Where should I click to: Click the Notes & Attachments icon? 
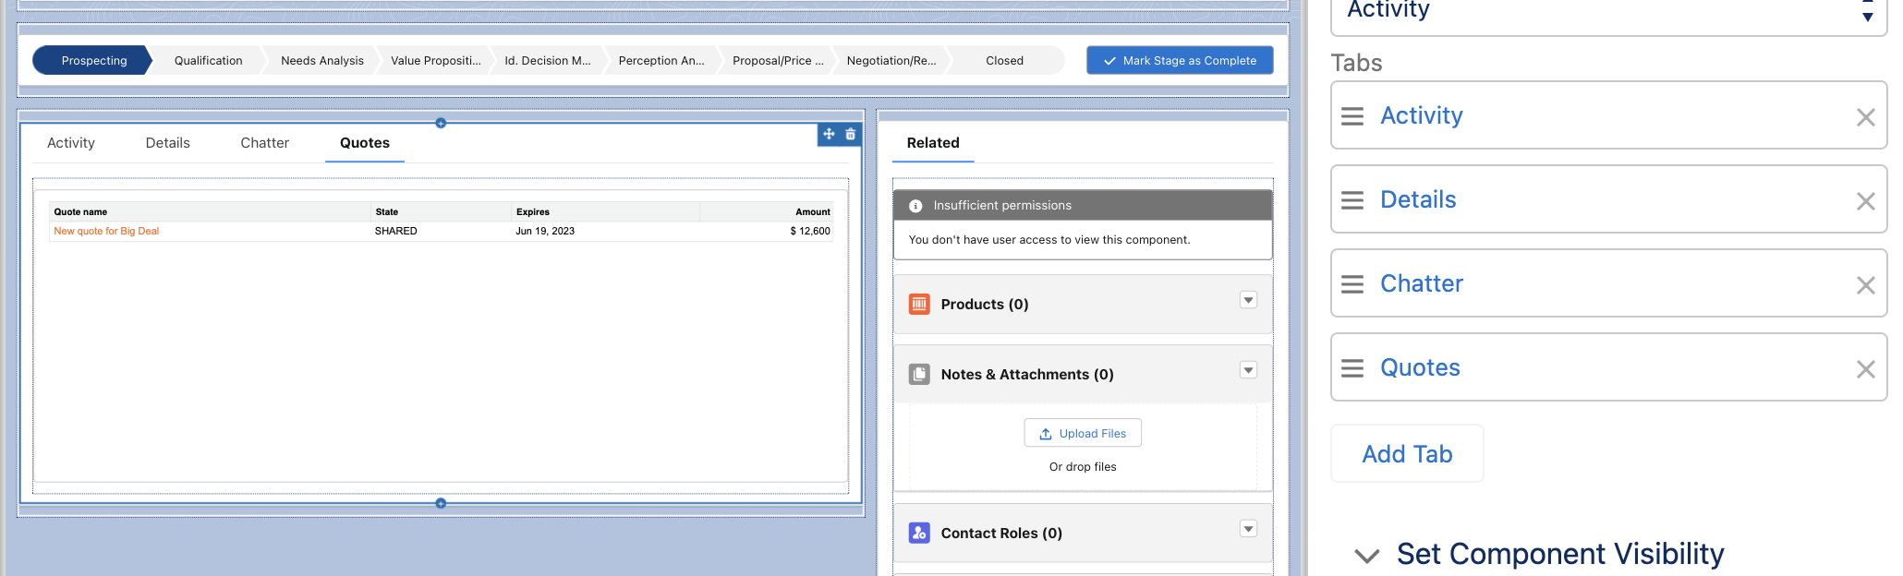pyautogui.click(x=919, y=374)
